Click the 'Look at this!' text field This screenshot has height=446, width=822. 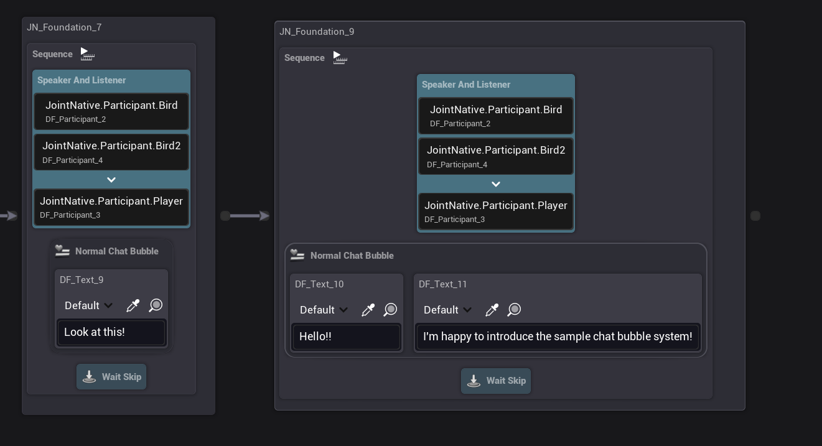(111, 332)
